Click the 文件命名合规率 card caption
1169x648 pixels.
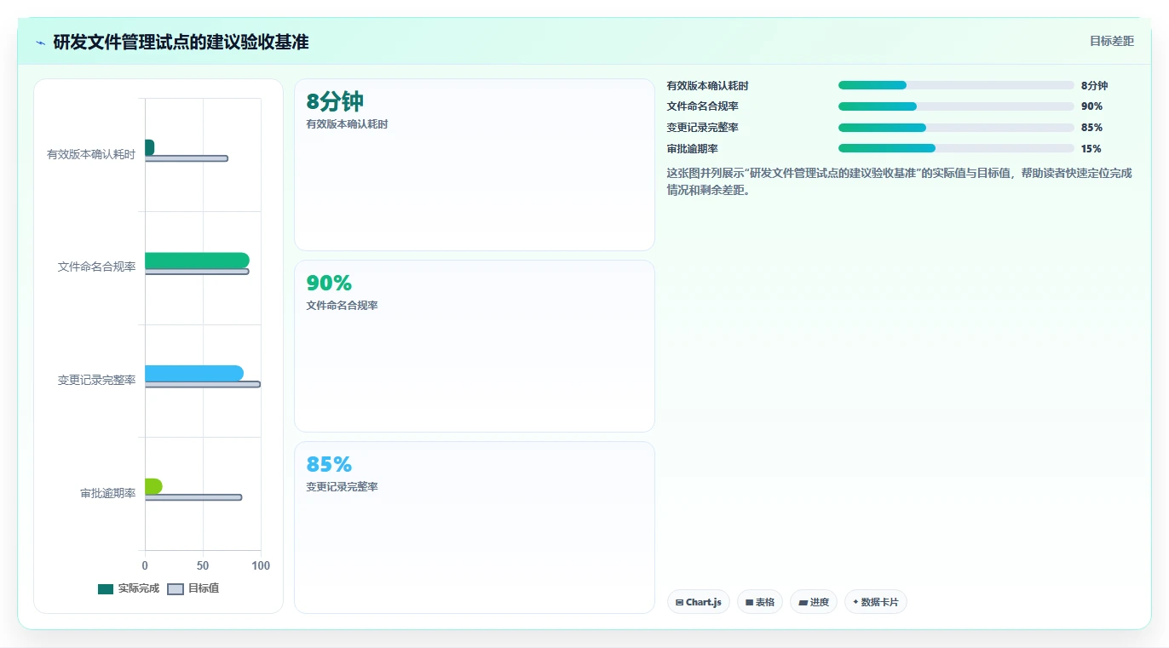(343, 306)
